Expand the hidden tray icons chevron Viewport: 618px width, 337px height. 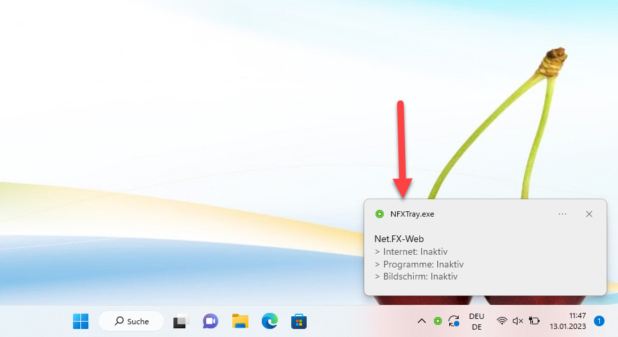[422, 321]
